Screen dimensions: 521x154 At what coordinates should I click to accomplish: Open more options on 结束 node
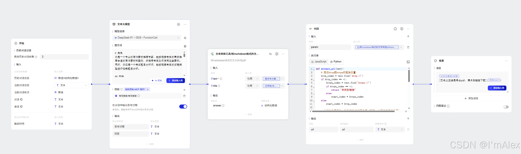(x=506, y=61)
